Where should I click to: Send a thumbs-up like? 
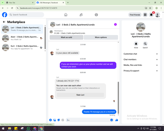[117, 120]
